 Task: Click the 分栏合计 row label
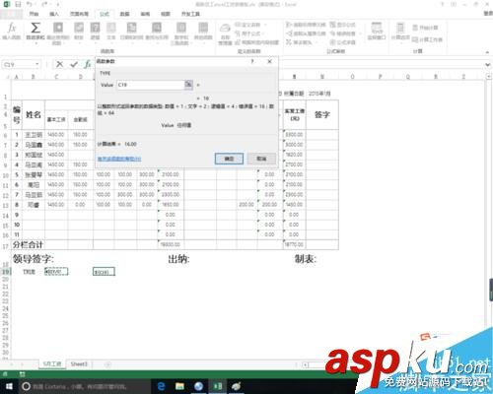pos(28,244)
